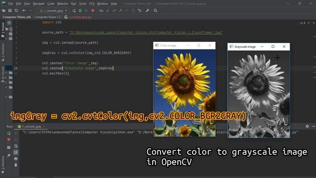Click the Git Commit checkmark icon

(x=114, y=10)
